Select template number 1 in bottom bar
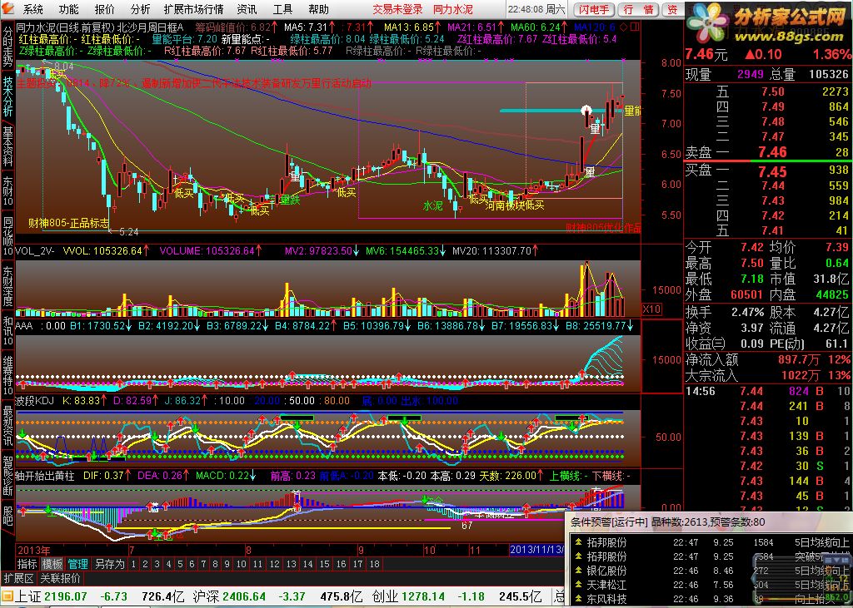 pyautogui.click(x=133, y=564)
